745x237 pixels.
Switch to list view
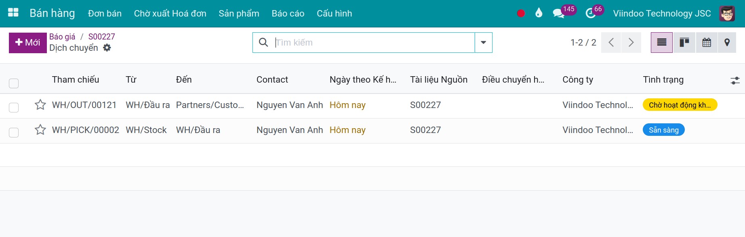pyautogui.click(x=662, y=42)
